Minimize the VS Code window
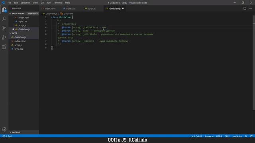Viewport: 255px width, 143px height. [235, 3]
